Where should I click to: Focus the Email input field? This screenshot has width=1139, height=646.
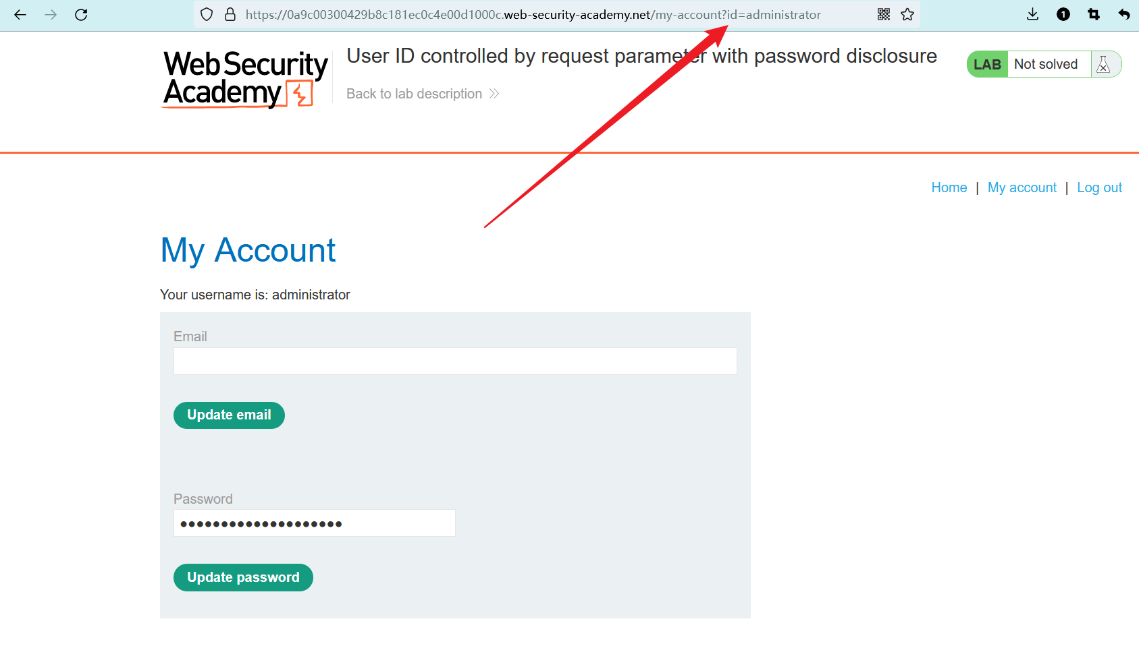click(455, 361)
